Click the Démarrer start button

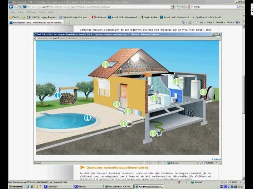[x=16, y=187]
